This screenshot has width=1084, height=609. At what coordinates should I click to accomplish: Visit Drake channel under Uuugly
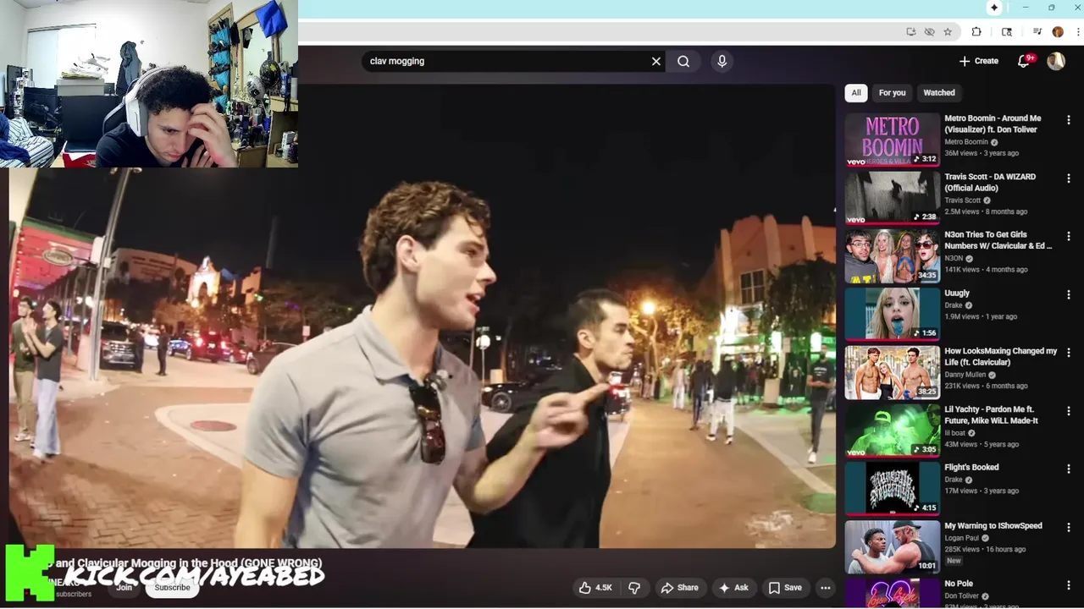tap(954, 305)
